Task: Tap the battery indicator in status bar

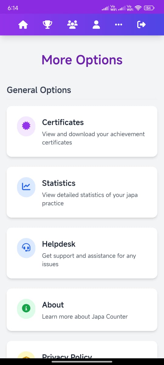Action: coord(149,8)
